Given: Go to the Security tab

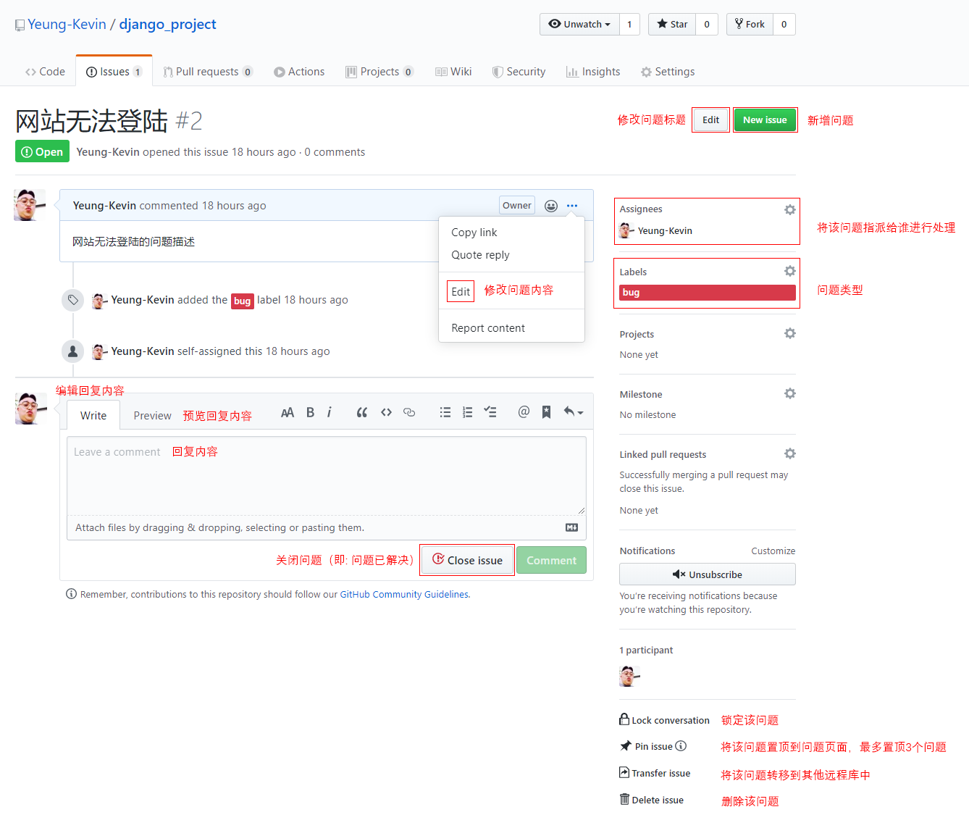Looking at the screenshot, I should [519, 72].
